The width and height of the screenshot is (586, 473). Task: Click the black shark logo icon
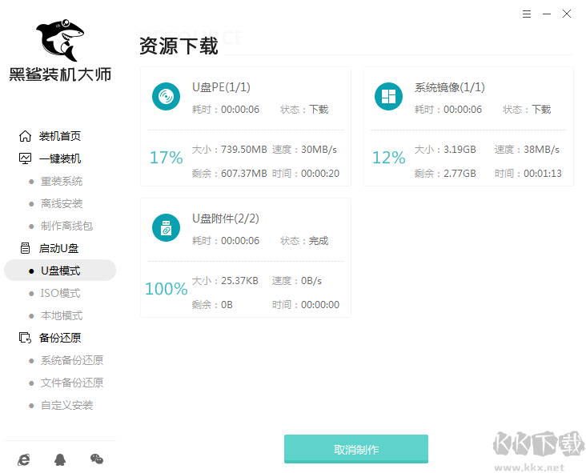tap(60, 39)
